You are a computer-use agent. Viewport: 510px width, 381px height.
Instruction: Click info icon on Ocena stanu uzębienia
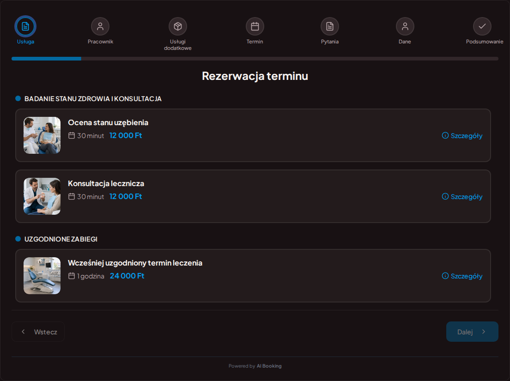(445, 136)
